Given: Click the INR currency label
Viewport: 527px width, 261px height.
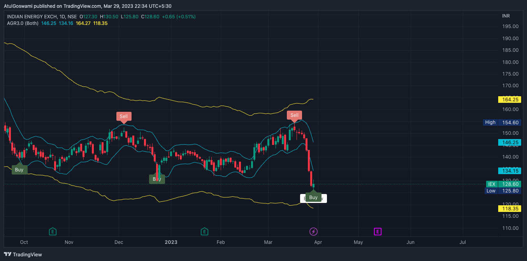Looking at the screenshot, I should pyautogui.click(x=506, y=16).
